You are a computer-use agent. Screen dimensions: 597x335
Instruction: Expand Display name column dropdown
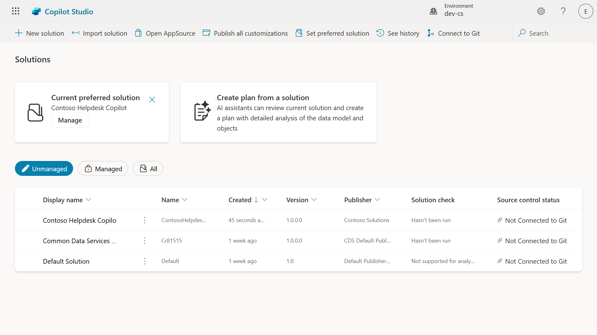(89, 200)
